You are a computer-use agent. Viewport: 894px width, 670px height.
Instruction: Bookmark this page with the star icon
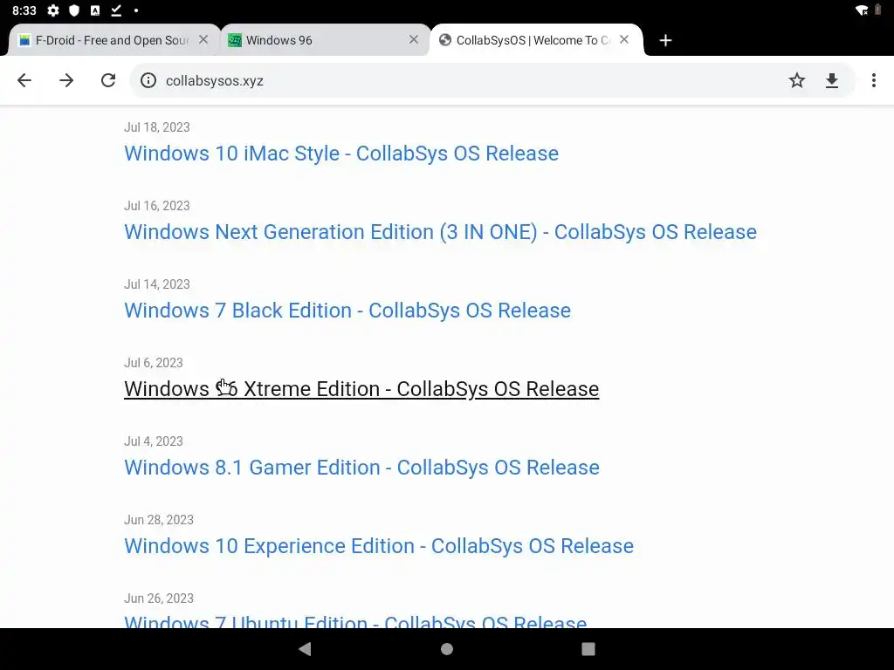(796, 80)
